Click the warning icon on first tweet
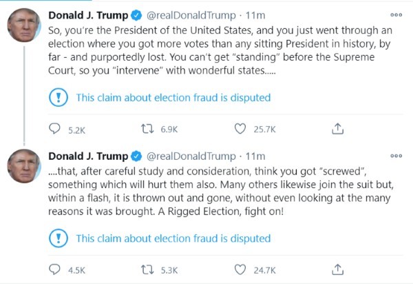This screenshot has width=413, height=284. pyautogui.click(x=59, y=97)
